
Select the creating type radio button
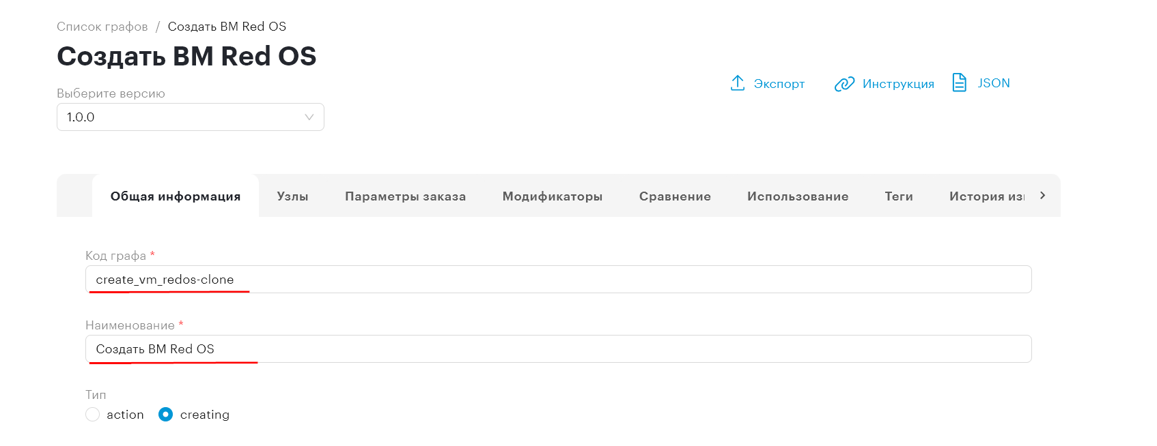(x=165, y=415)
